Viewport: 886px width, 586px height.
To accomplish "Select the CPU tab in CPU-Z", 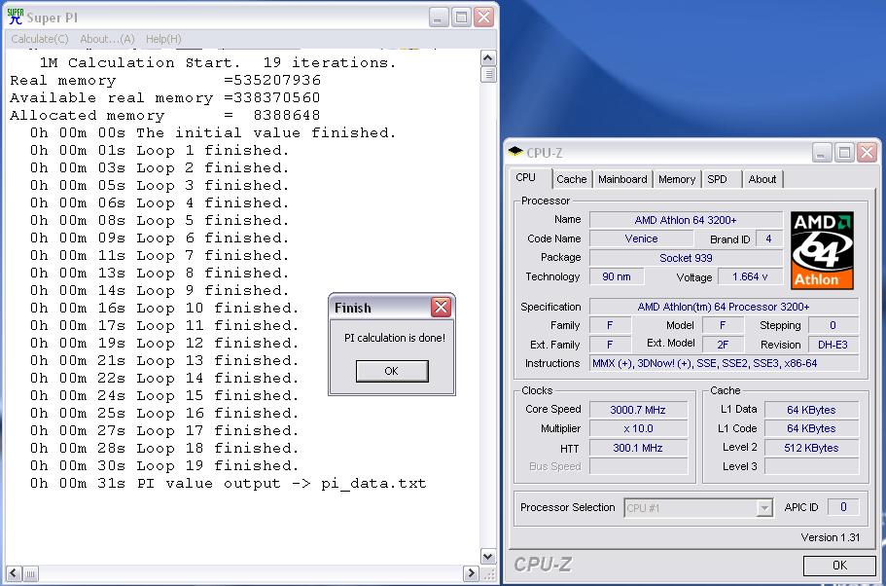I will click(x=525, y=177).
